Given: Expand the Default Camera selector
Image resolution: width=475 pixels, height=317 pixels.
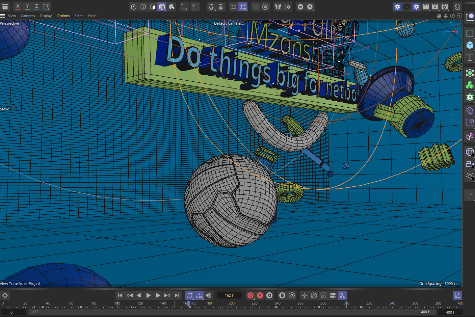Looking at the screenshot, I should [x=243, y=23].
